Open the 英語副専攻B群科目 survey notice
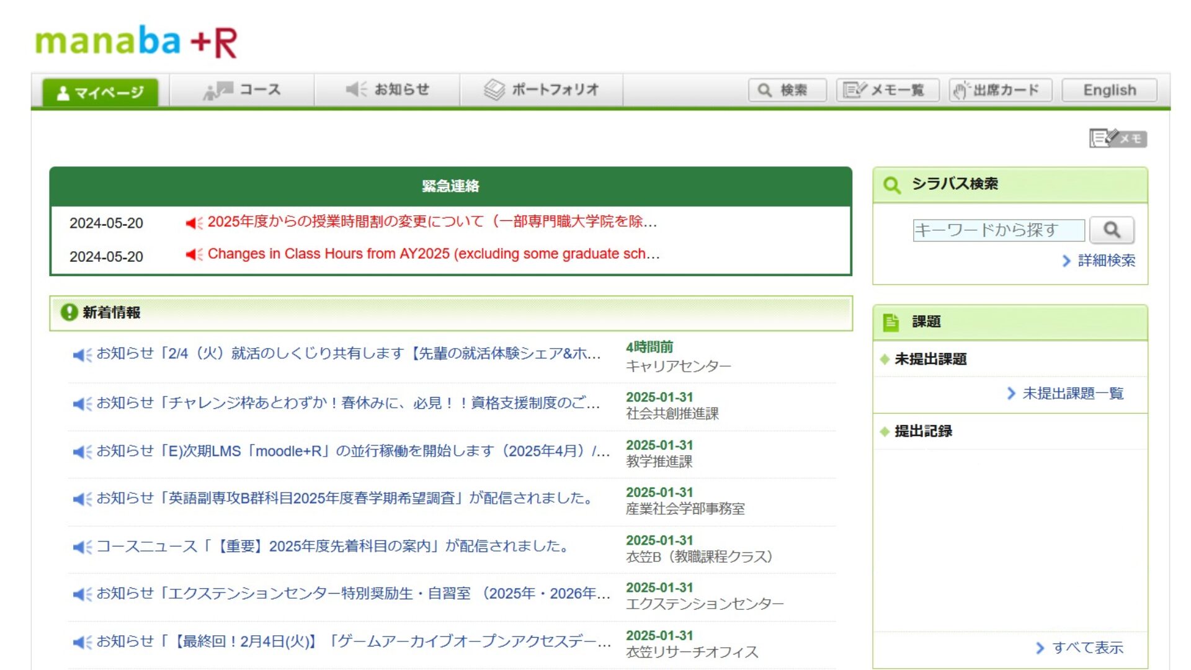The image size is (1191, 670). click(346, 498)
